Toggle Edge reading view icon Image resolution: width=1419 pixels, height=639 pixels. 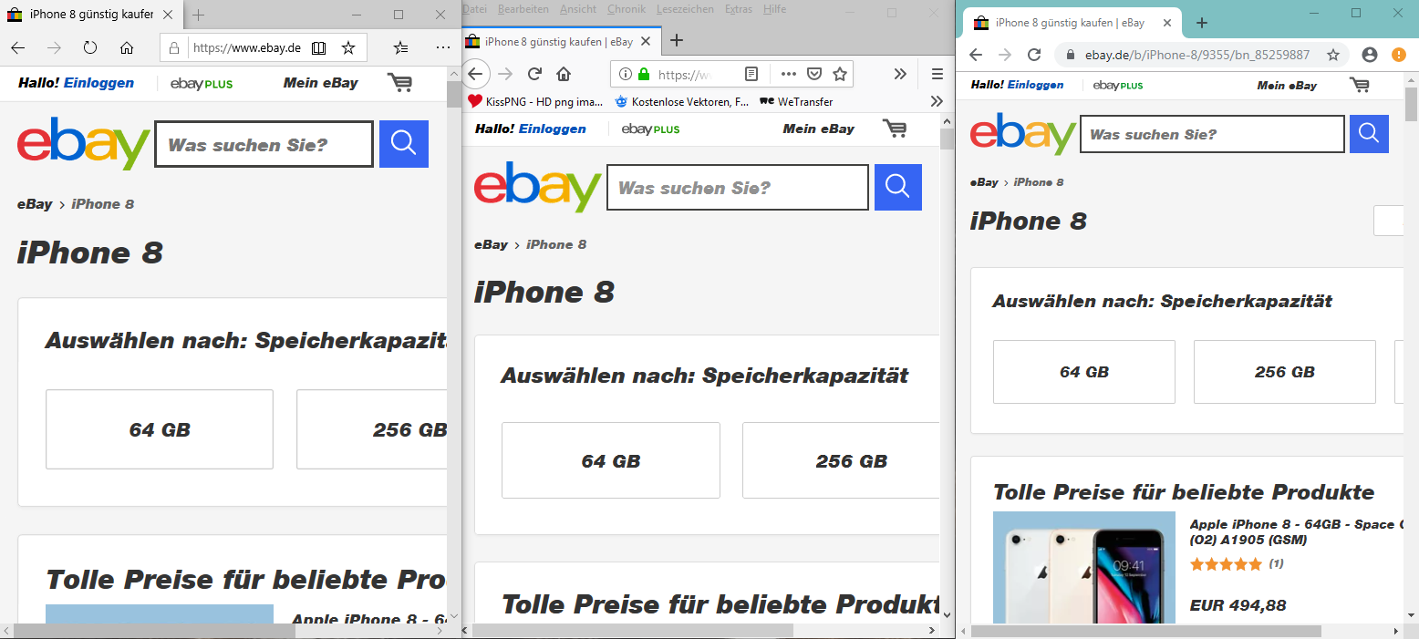coord(318,47)
